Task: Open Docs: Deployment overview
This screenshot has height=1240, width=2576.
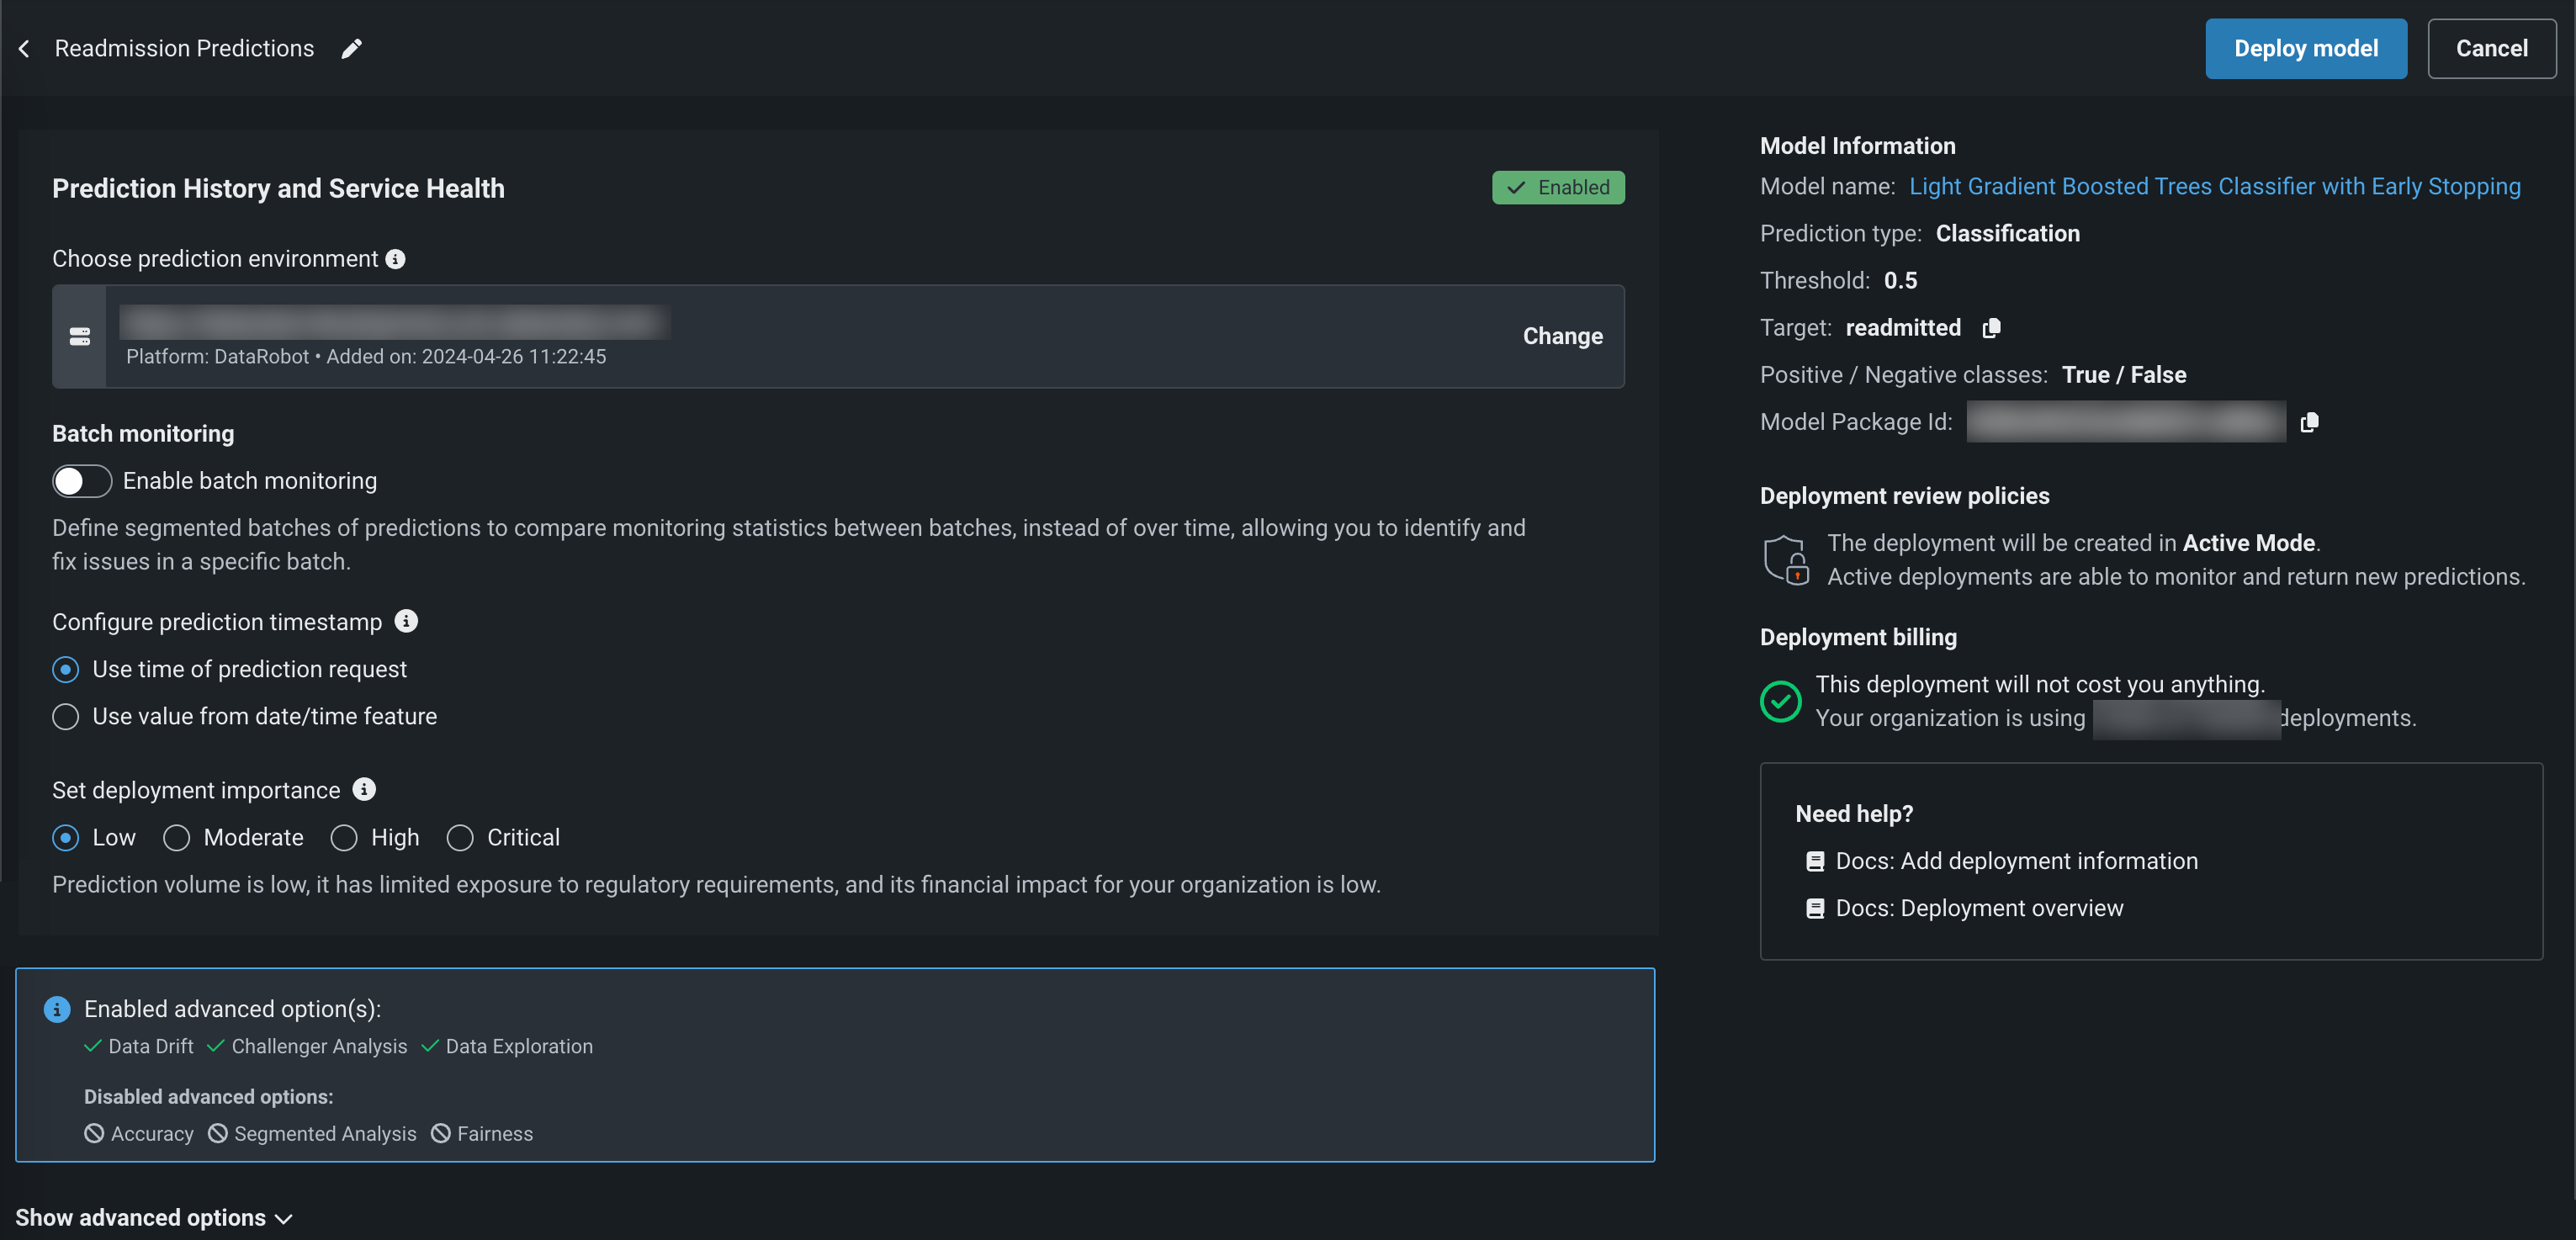Action: [1978, 908]
